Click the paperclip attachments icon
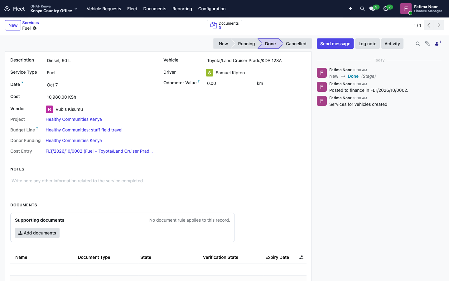The width and height of the screenshot is (449, 281). pyautogui.click(x=427, y=44)
